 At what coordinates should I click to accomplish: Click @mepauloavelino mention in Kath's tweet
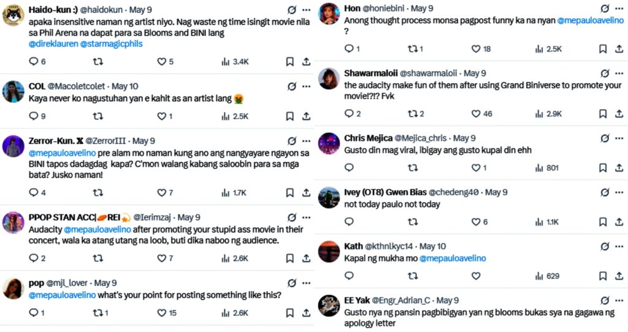pyautogui.click(x=453, y=258)
